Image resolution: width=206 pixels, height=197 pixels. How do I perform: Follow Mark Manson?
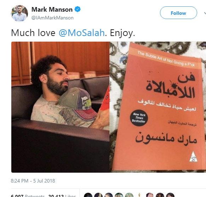coord(178,13)
